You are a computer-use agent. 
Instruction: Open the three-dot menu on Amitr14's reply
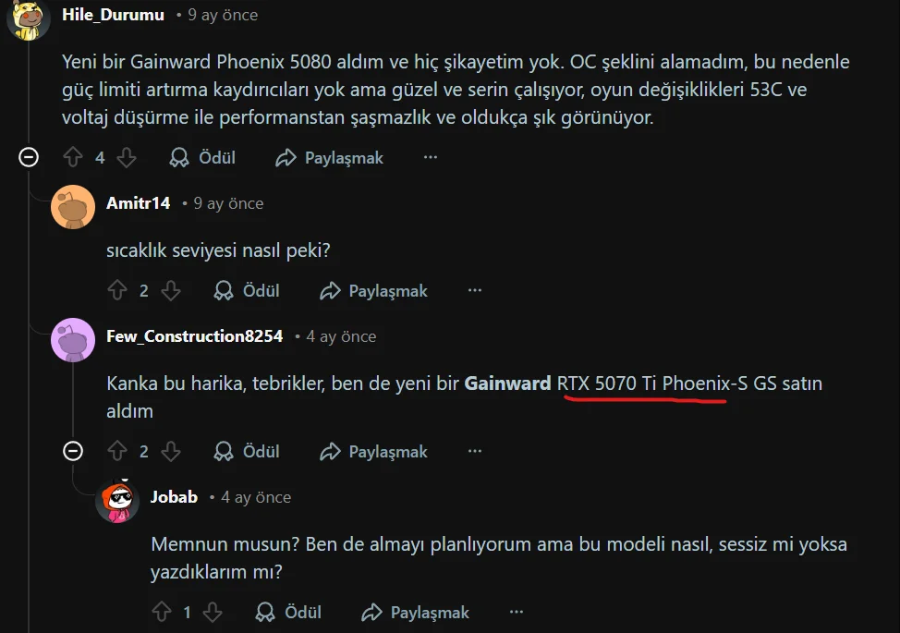(x=474, y=290)
